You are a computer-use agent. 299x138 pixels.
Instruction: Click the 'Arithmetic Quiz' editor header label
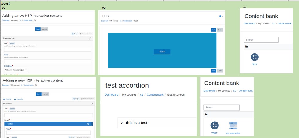[x=10, y=38]
